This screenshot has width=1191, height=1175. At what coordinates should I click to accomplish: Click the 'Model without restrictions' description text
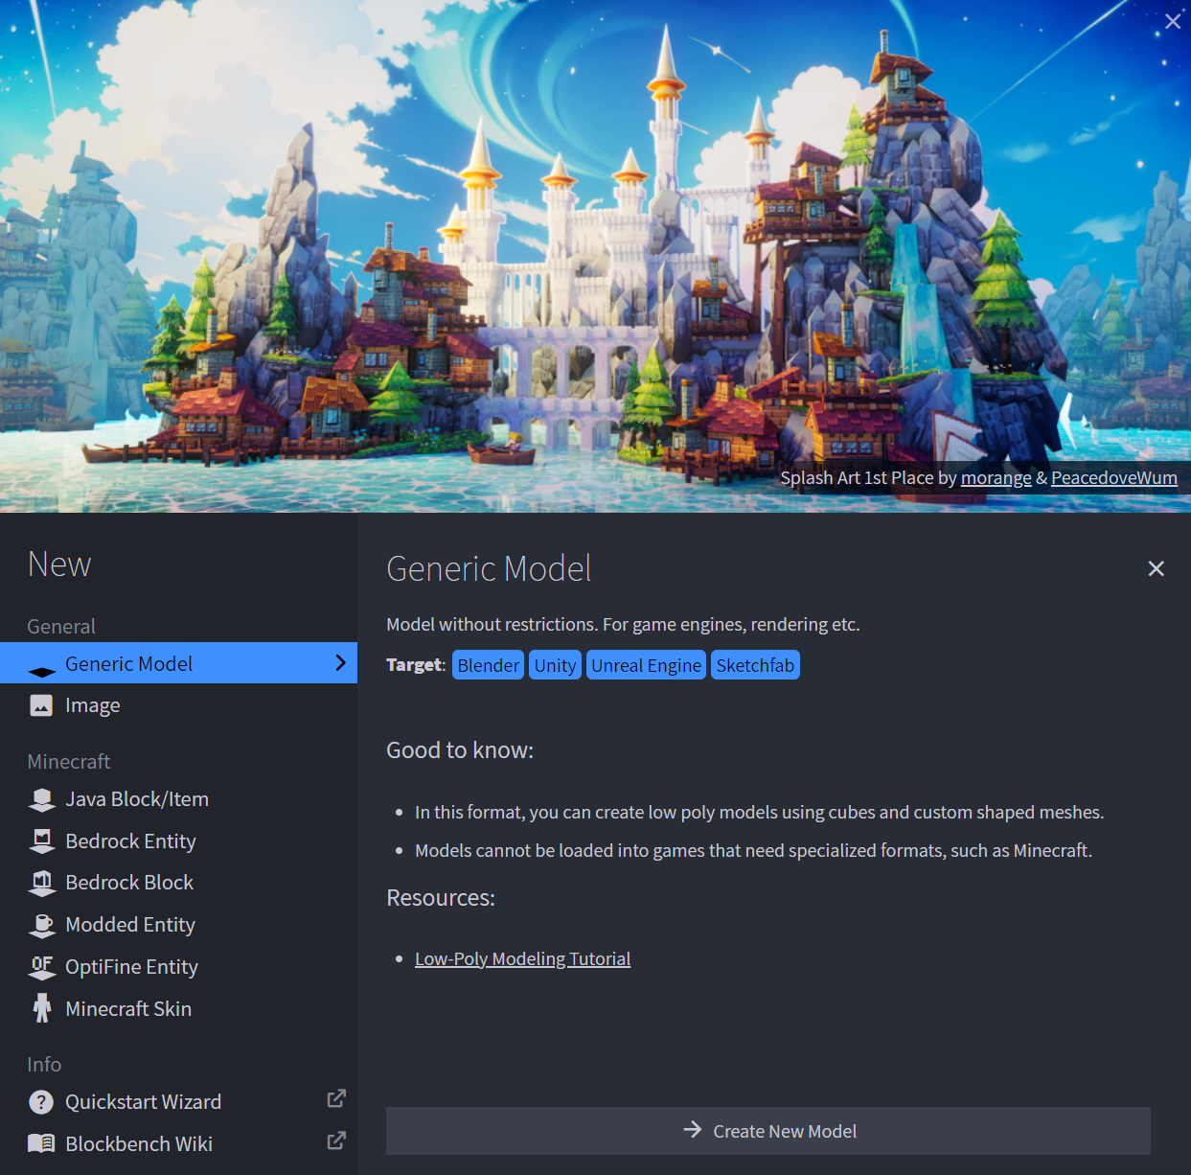pyautogui.click(x=623, y=625)
